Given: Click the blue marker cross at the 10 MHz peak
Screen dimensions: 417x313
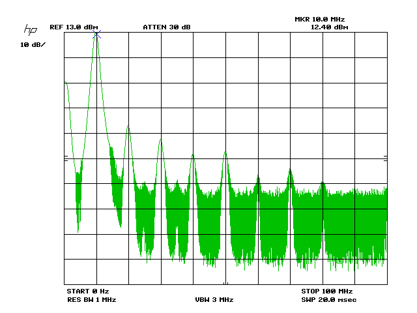Looking at the screenshot, I should (97, 35).
